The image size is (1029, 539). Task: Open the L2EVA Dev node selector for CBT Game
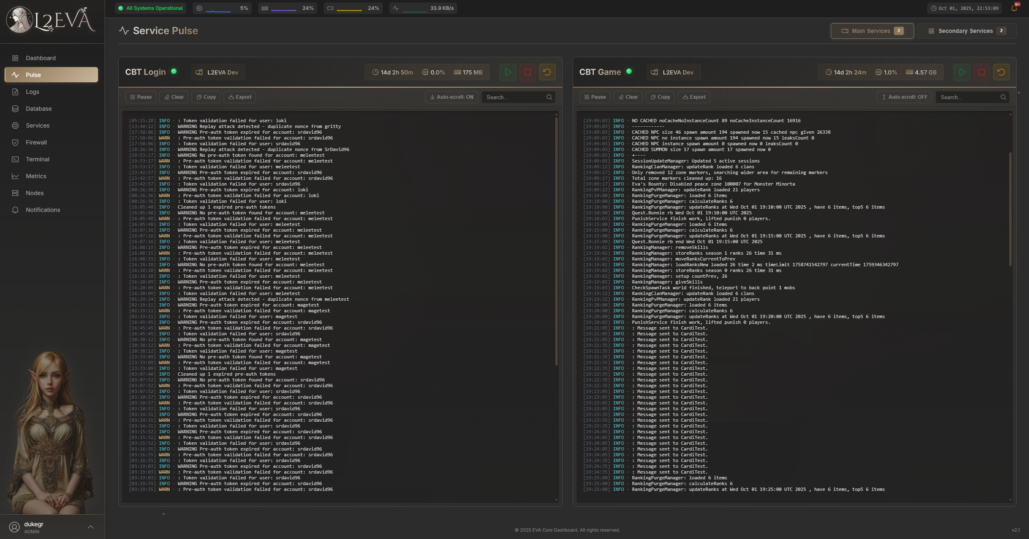click(x=673, y=72)
